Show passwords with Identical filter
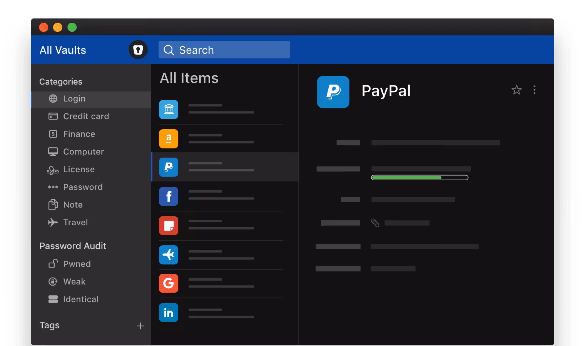This screenshot has height=346, width=585. (81, 299)
